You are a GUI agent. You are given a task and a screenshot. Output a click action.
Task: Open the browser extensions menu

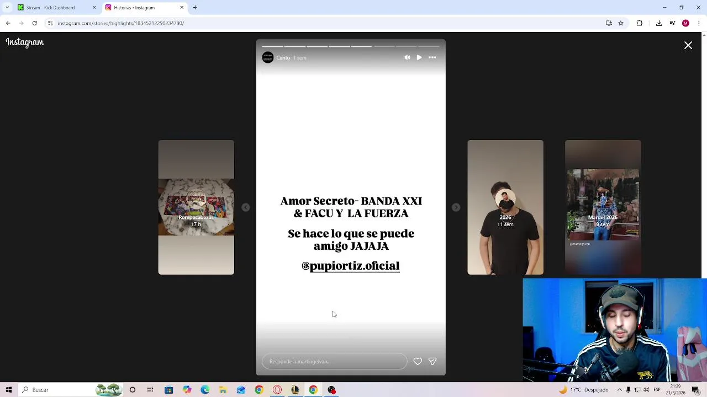pyautogui.click(x=640, y=23)
